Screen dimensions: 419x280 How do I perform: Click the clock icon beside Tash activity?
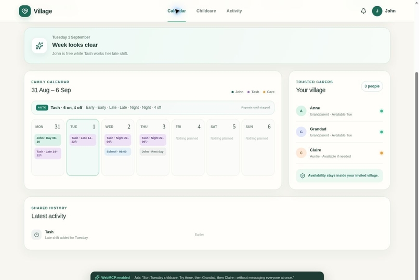click(36, 235)
